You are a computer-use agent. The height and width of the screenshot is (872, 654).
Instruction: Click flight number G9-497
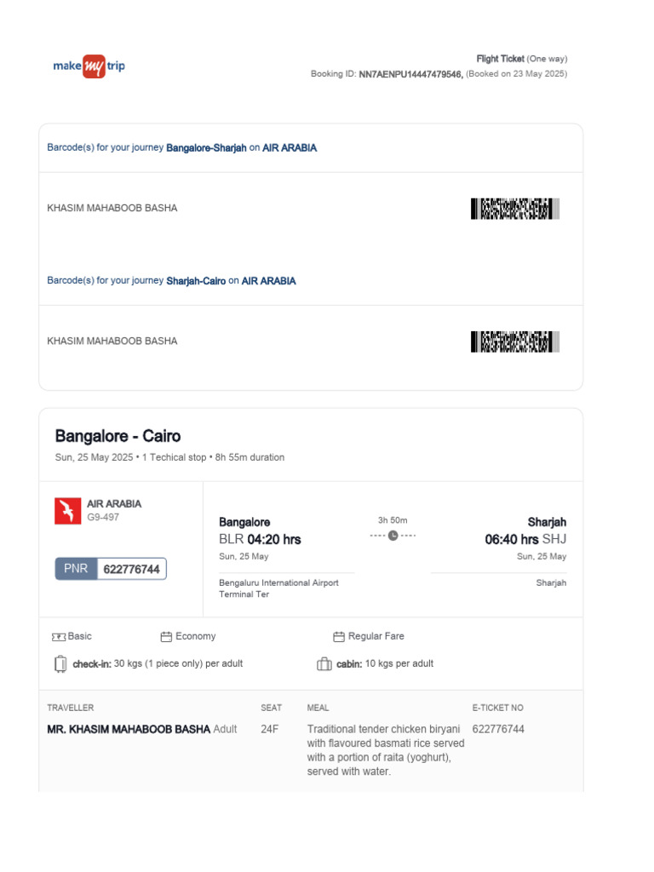(103, 517)
